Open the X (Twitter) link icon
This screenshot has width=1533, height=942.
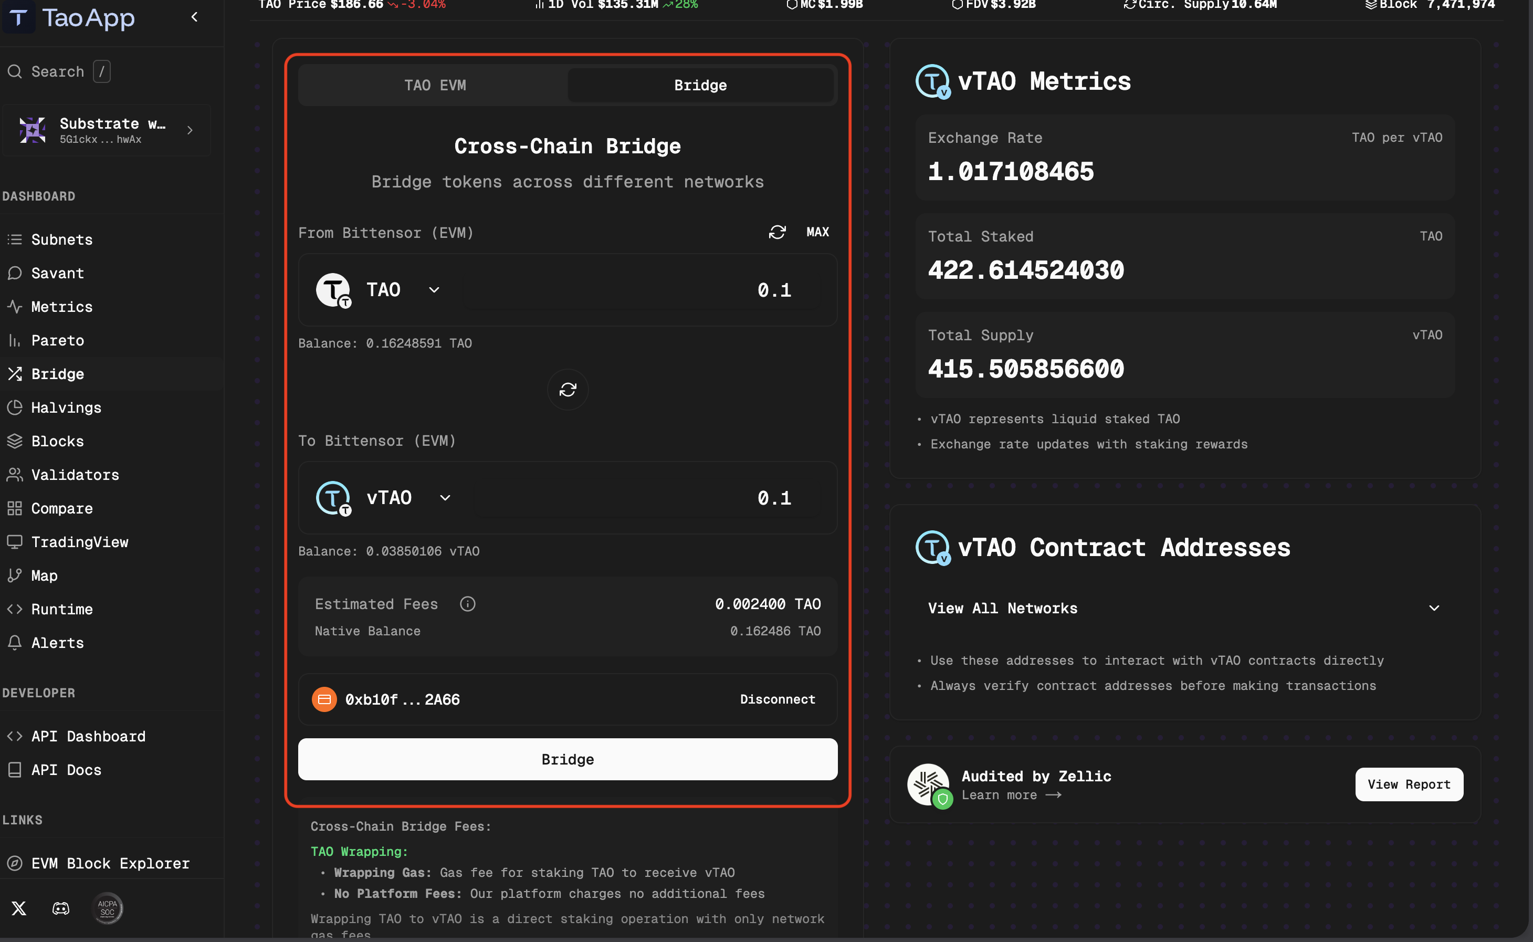point(19,908)
